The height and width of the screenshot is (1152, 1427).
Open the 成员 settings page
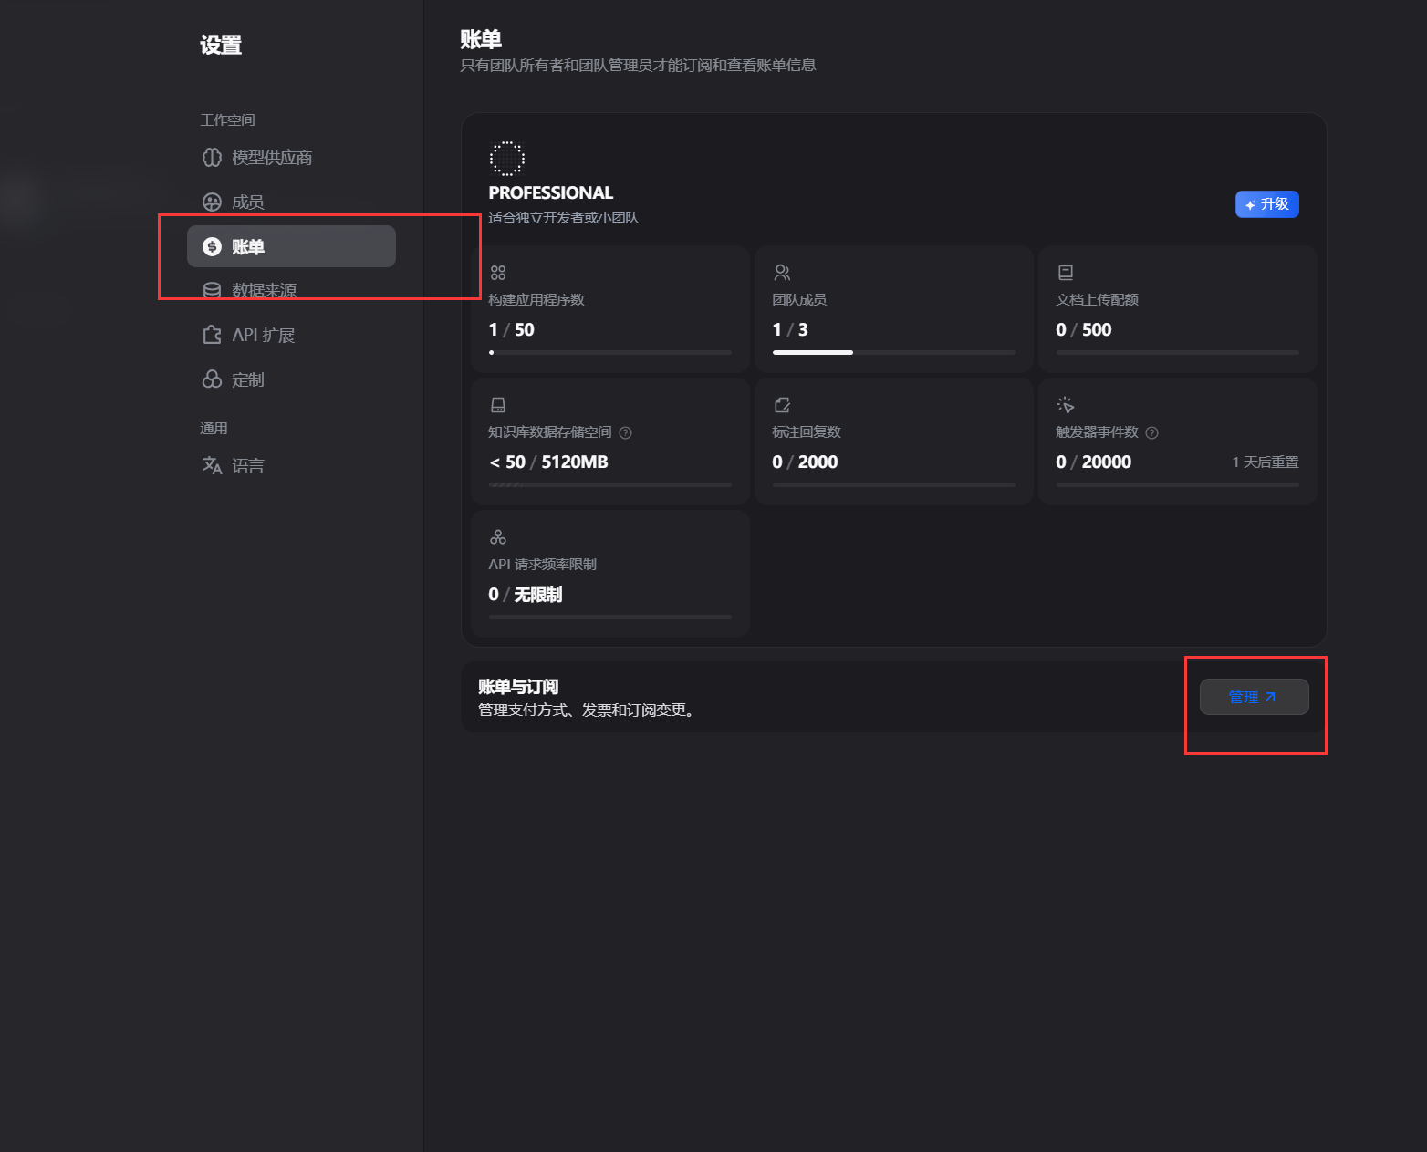coord(291,202)
